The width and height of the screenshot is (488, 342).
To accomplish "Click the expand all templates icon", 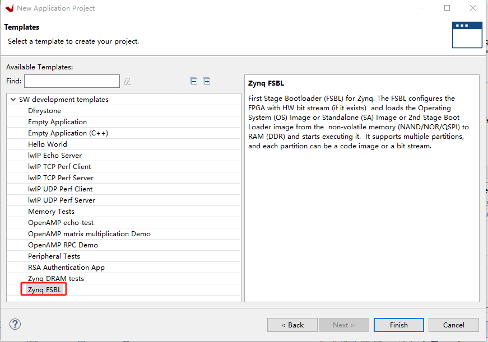I will [x=207, y=81].
